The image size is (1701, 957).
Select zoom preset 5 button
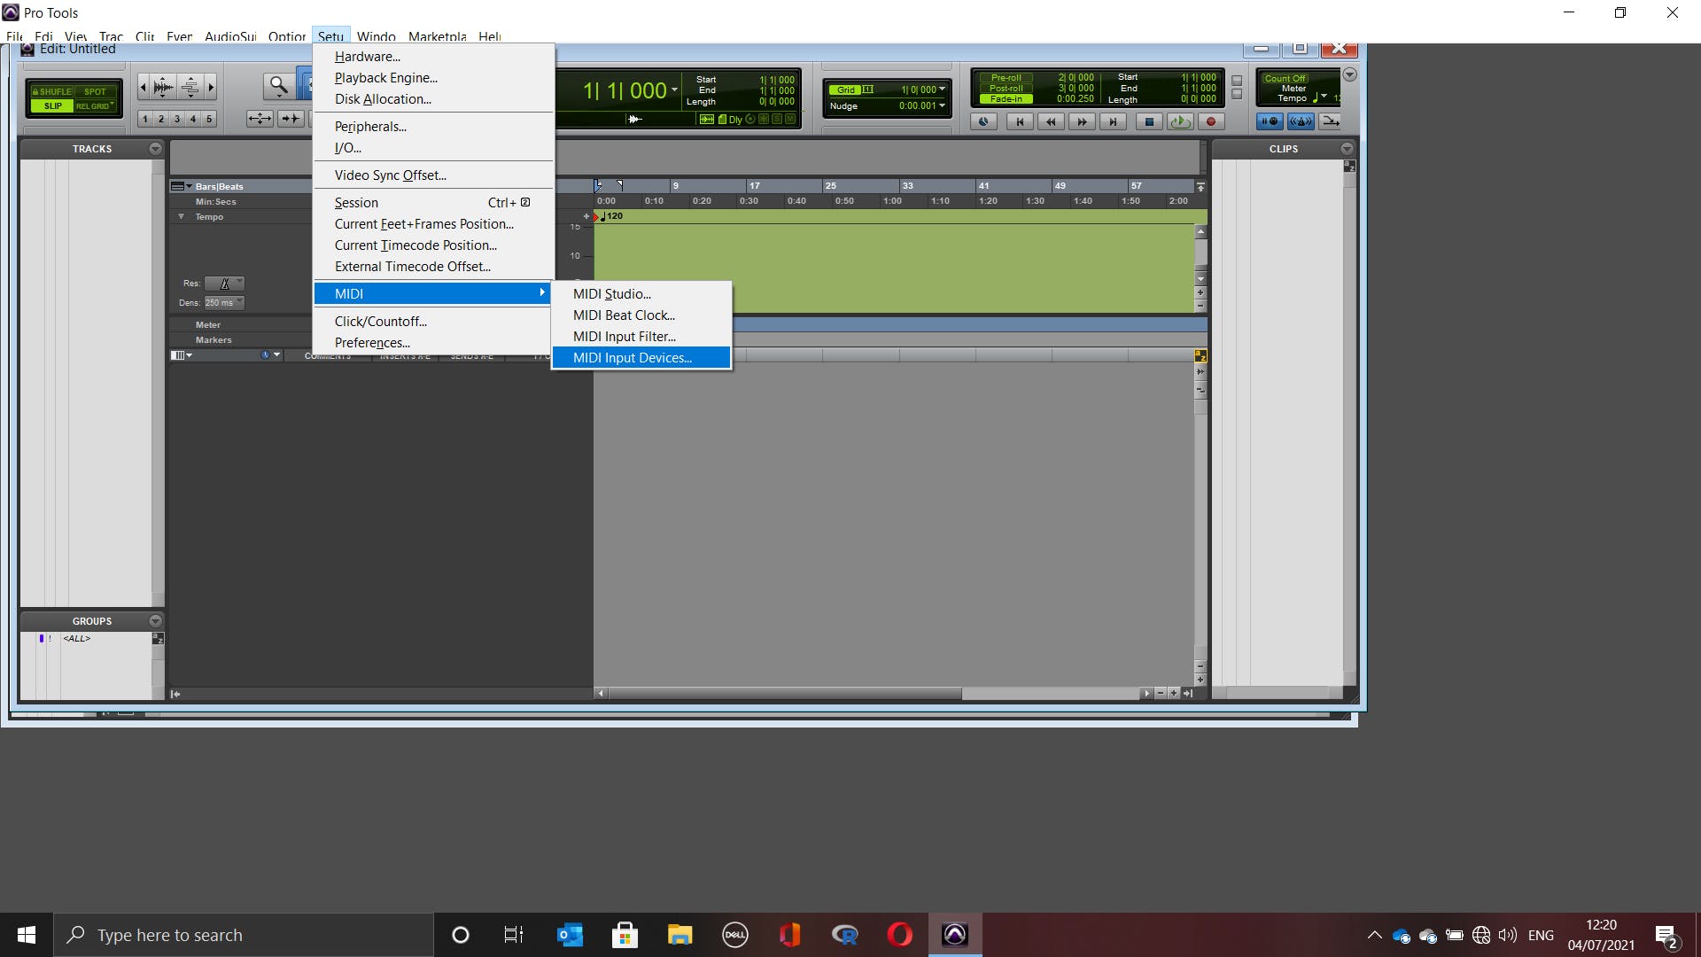coord(209,119)
